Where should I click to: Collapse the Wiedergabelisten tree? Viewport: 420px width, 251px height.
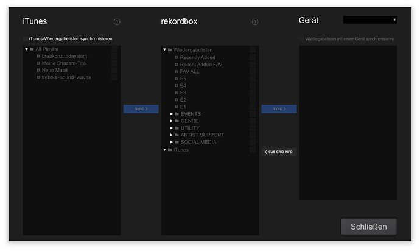164,50
